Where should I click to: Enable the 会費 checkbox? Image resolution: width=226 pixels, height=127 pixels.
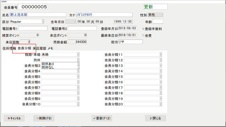(x=143, y=35)
